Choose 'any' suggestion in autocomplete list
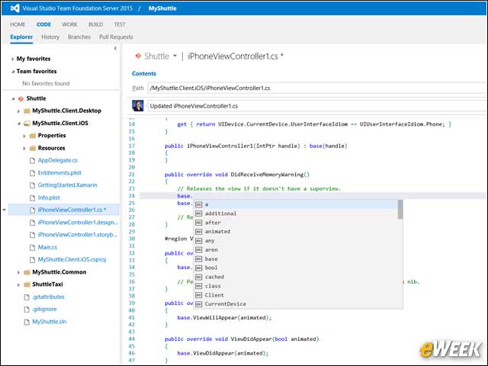 point(295,241)
